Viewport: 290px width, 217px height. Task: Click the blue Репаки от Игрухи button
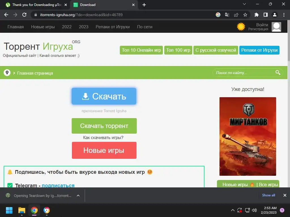click(259, 50)
